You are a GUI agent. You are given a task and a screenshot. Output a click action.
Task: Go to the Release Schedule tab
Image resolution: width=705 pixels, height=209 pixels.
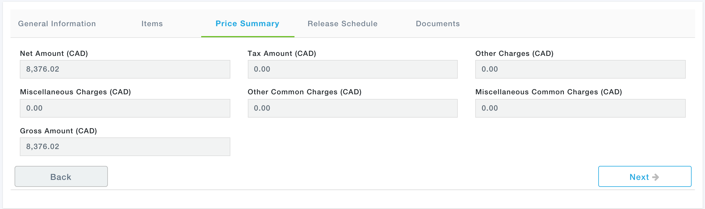point(342,24)
